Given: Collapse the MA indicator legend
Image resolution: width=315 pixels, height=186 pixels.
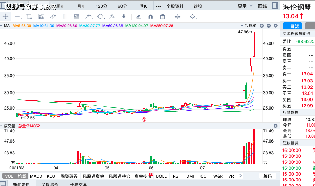Looking at the screenshot, I should click(x=2, y=26).
